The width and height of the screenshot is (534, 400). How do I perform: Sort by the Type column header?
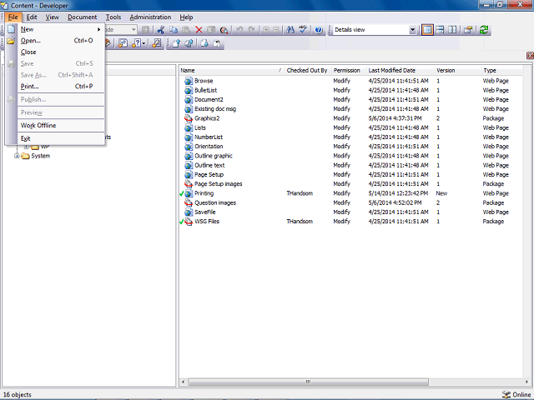[502, 70]
